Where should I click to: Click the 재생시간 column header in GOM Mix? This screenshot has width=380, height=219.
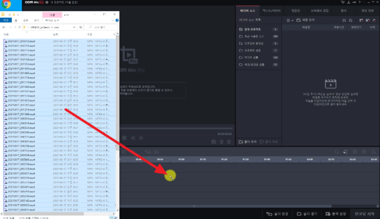338,27
